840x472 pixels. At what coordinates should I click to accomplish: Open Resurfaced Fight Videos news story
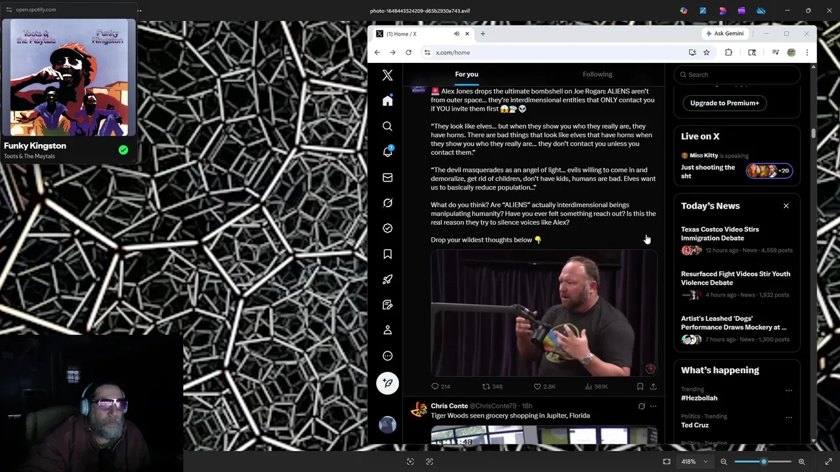tap(737, 285)
